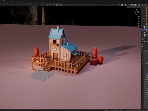Switch to wireframe viewport shading

click(131, 5)
